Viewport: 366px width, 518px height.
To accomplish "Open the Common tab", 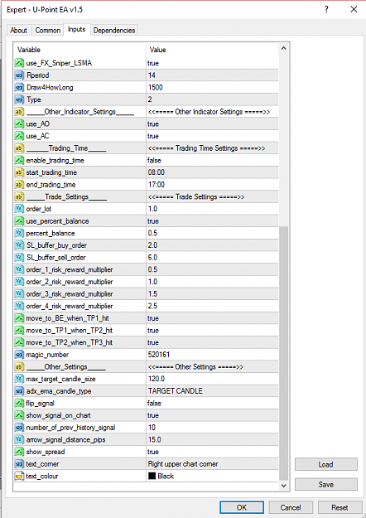I will (x=47, y=30).
